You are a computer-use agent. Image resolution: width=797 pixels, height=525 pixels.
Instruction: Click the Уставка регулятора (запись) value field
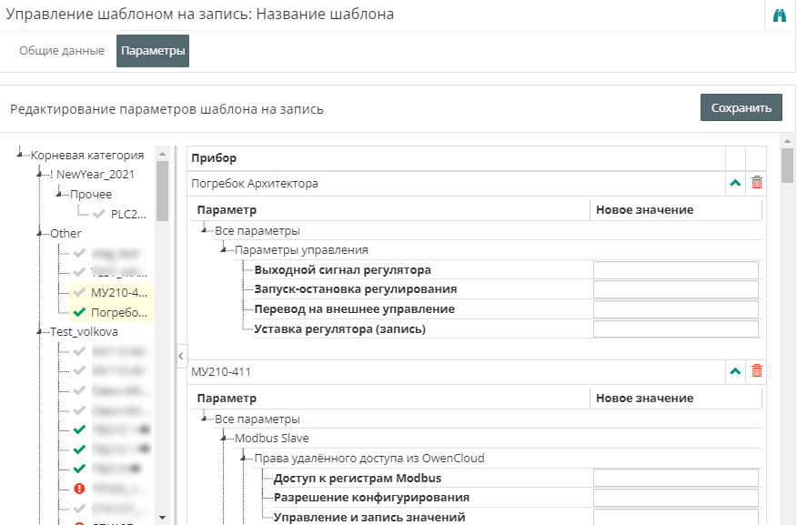[x=675, y=329]
